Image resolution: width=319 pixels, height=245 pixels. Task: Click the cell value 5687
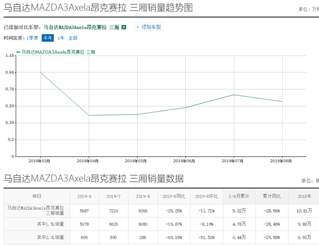[x=84, y=211]
